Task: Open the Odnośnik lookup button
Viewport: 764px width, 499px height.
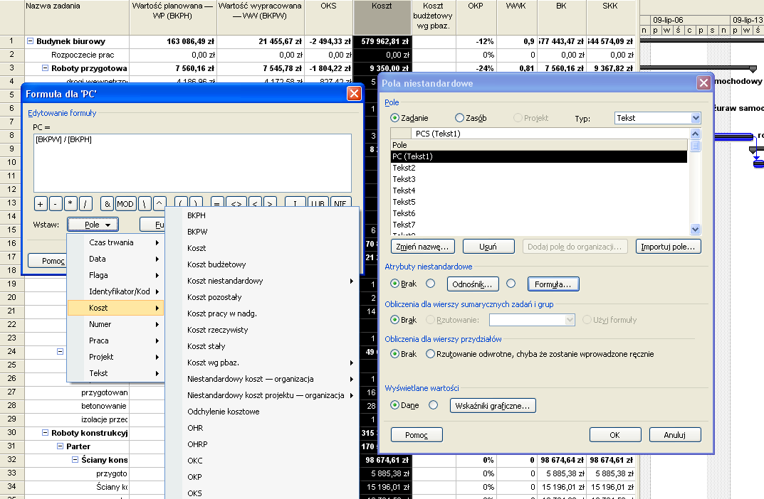Action: 473,284
